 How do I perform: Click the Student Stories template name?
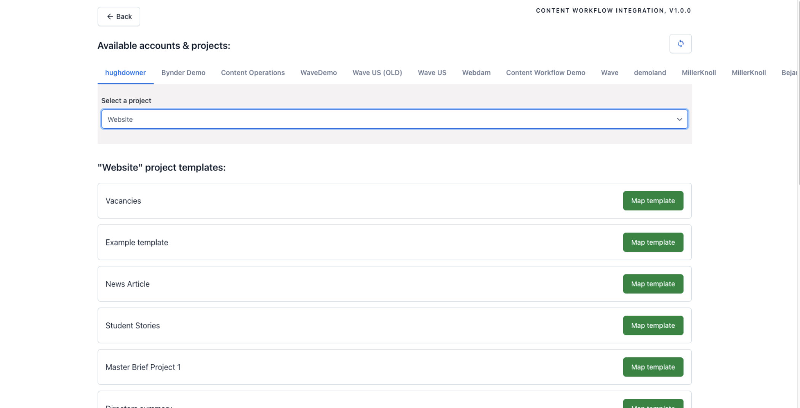(x=133, y=325)
